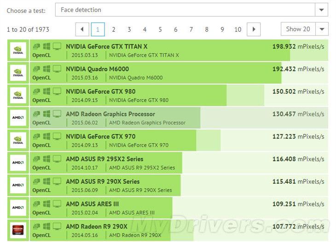This screenshot has height=242, width=336.
Task: Go to the previous results page arrow
Action: click(x=82, y=29)
